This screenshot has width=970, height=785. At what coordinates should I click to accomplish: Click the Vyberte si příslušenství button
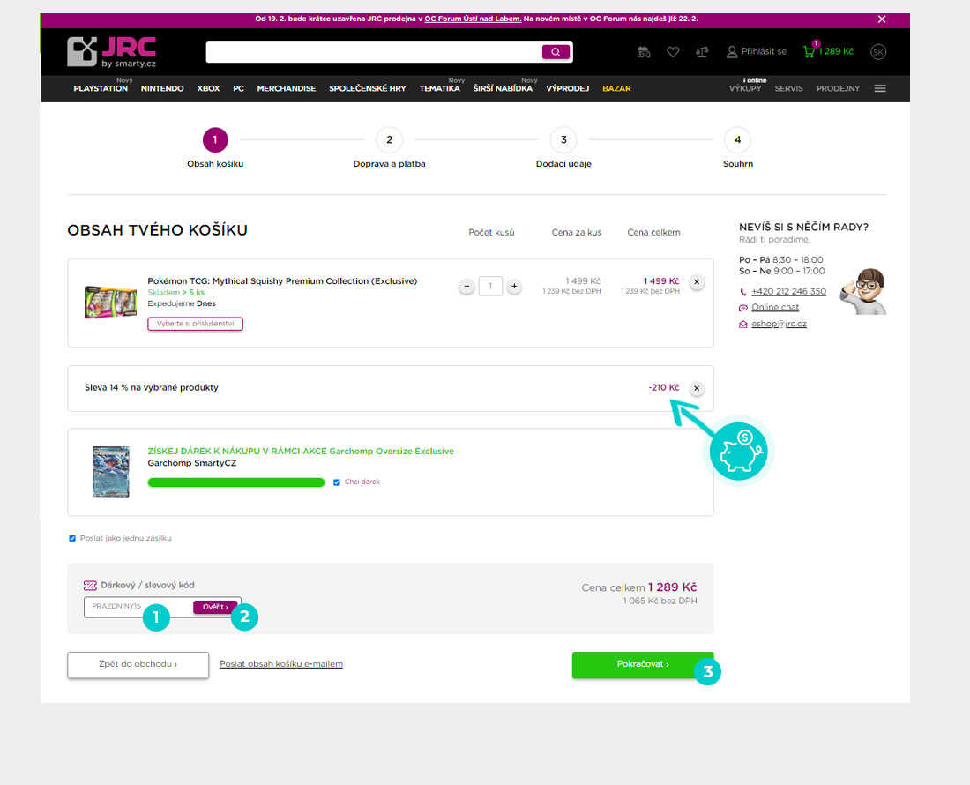point(196,324)
